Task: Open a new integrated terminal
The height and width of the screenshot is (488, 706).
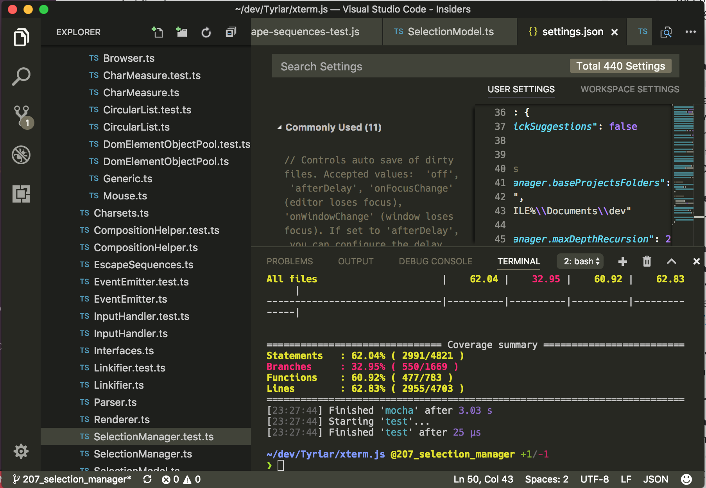Action: click(622, 262)
